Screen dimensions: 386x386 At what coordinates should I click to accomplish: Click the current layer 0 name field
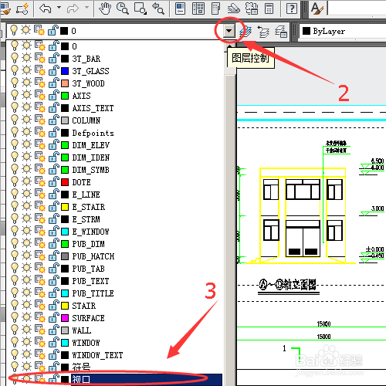coord(74,31)
